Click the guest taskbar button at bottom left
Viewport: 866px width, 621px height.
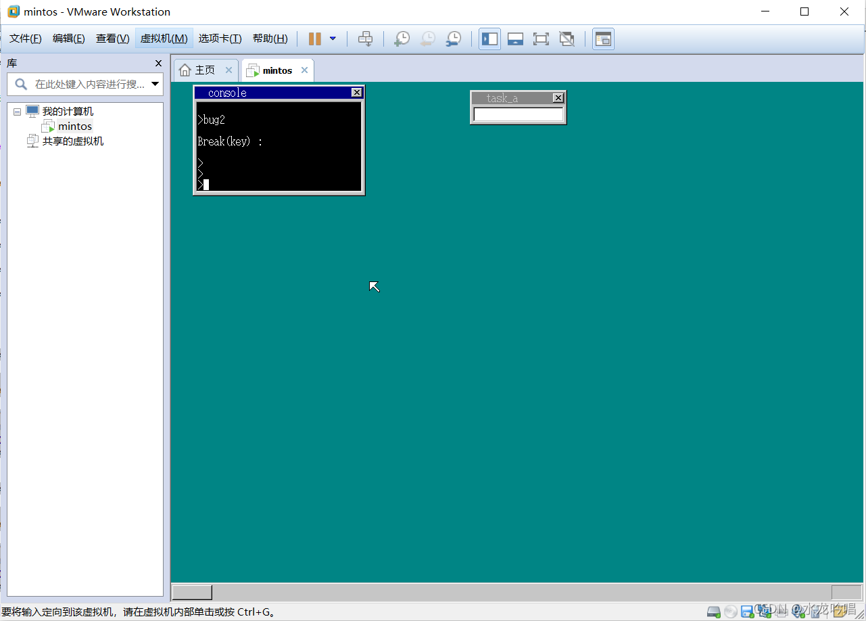[x=192, y=593]
